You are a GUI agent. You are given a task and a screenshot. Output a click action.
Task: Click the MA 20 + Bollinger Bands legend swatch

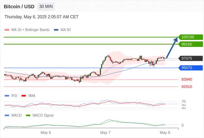tap(7, 30)
